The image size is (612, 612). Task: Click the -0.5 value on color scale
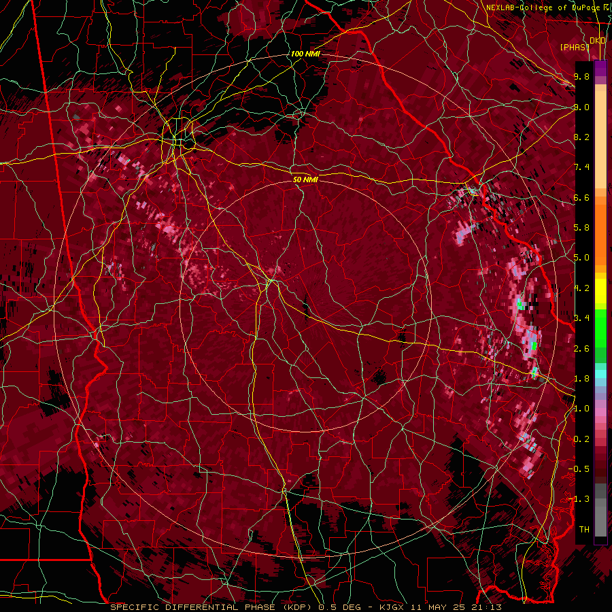tap(579, 469)
